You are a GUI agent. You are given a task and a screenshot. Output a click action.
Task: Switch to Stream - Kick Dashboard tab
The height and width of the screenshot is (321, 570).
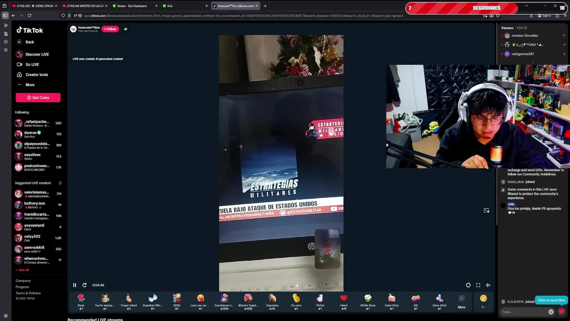tap(136, 6)
